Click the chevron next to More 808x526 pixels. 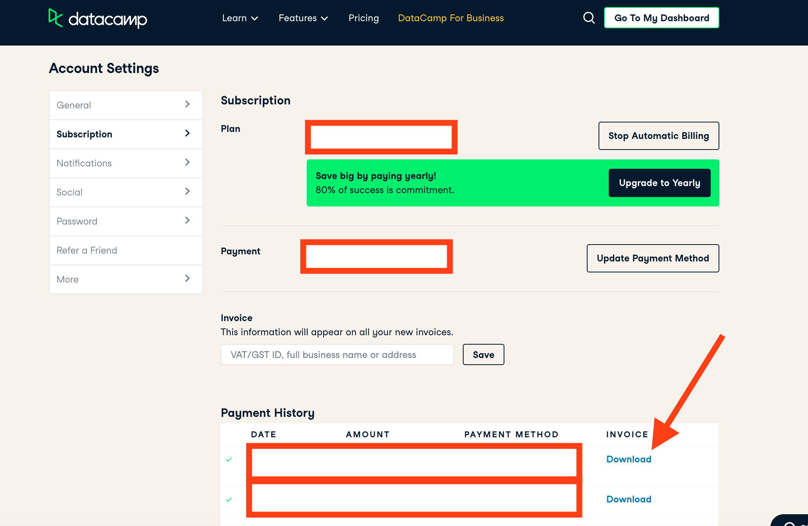pyautogui.click(x=187, y=279)
